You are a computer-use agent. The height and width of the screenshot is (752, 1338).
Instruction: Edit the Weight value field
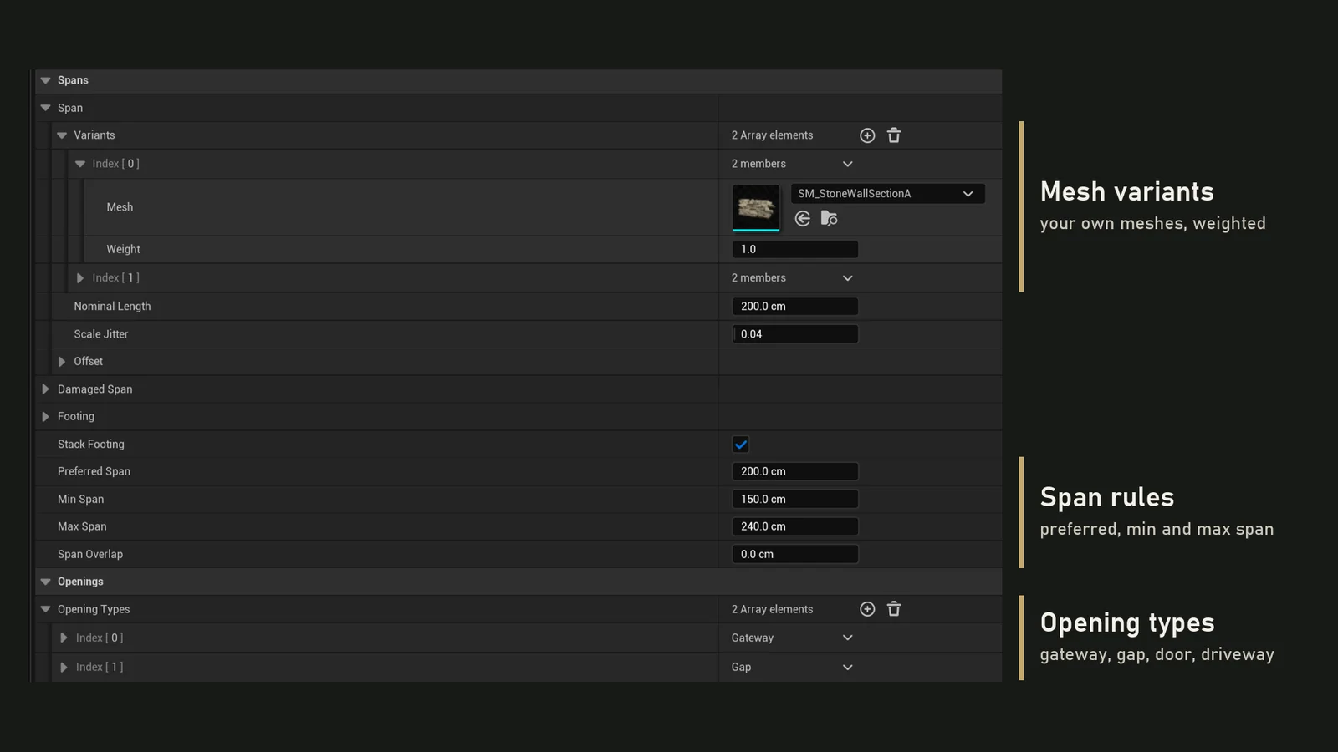tap(795, 249)
